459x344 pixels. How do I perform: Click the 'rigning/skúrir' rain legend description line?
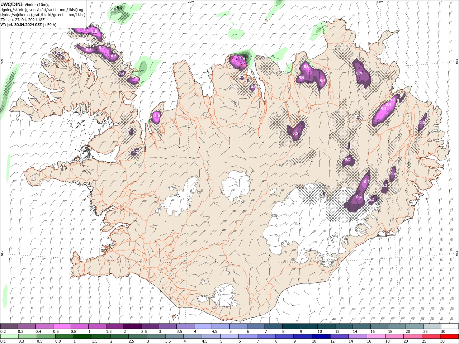click(x=42, y=9)
